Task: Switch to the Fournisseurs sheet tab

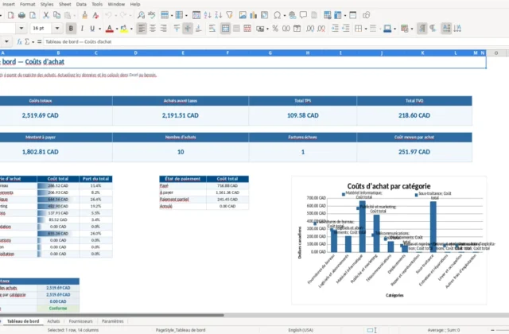Action: tap(80, 321)
